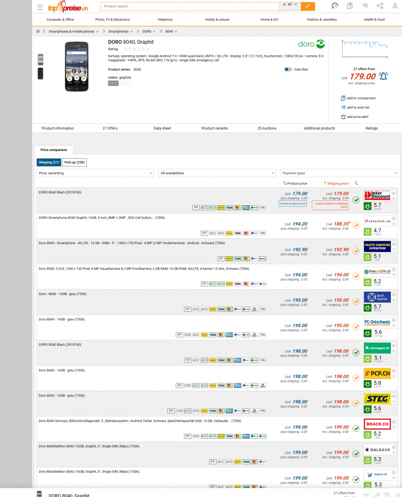Click the orange search magnifier button
This screenshot has height=497, width=402.
308,6
